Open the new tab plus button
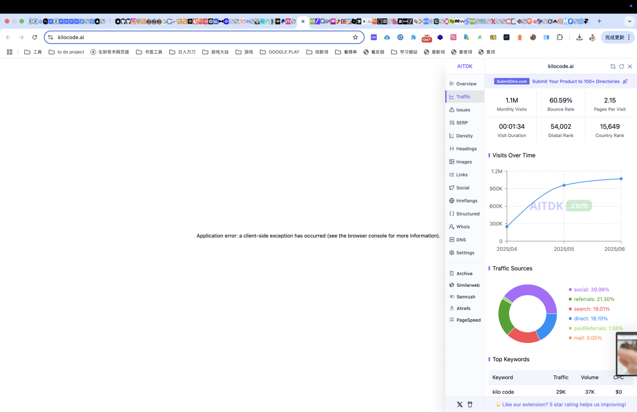 [x=599, y=21]
